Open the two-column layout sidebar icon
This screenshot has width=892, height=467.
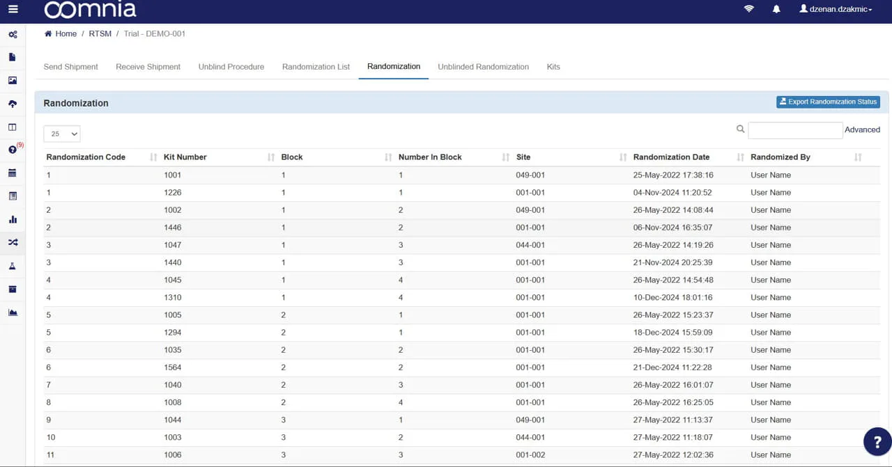[x=13, y=127]
